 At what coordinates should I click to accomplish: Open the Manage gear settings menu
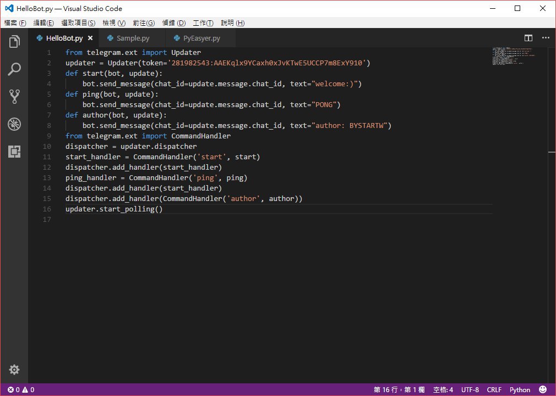coord(14,370)
